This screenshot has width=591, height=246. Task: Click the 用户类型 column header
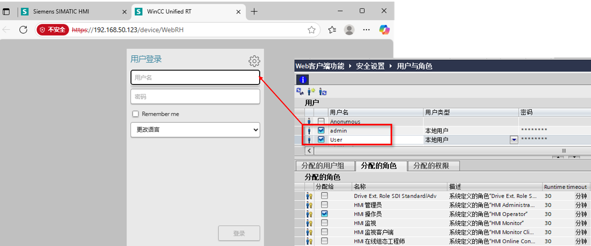[471, 113]
